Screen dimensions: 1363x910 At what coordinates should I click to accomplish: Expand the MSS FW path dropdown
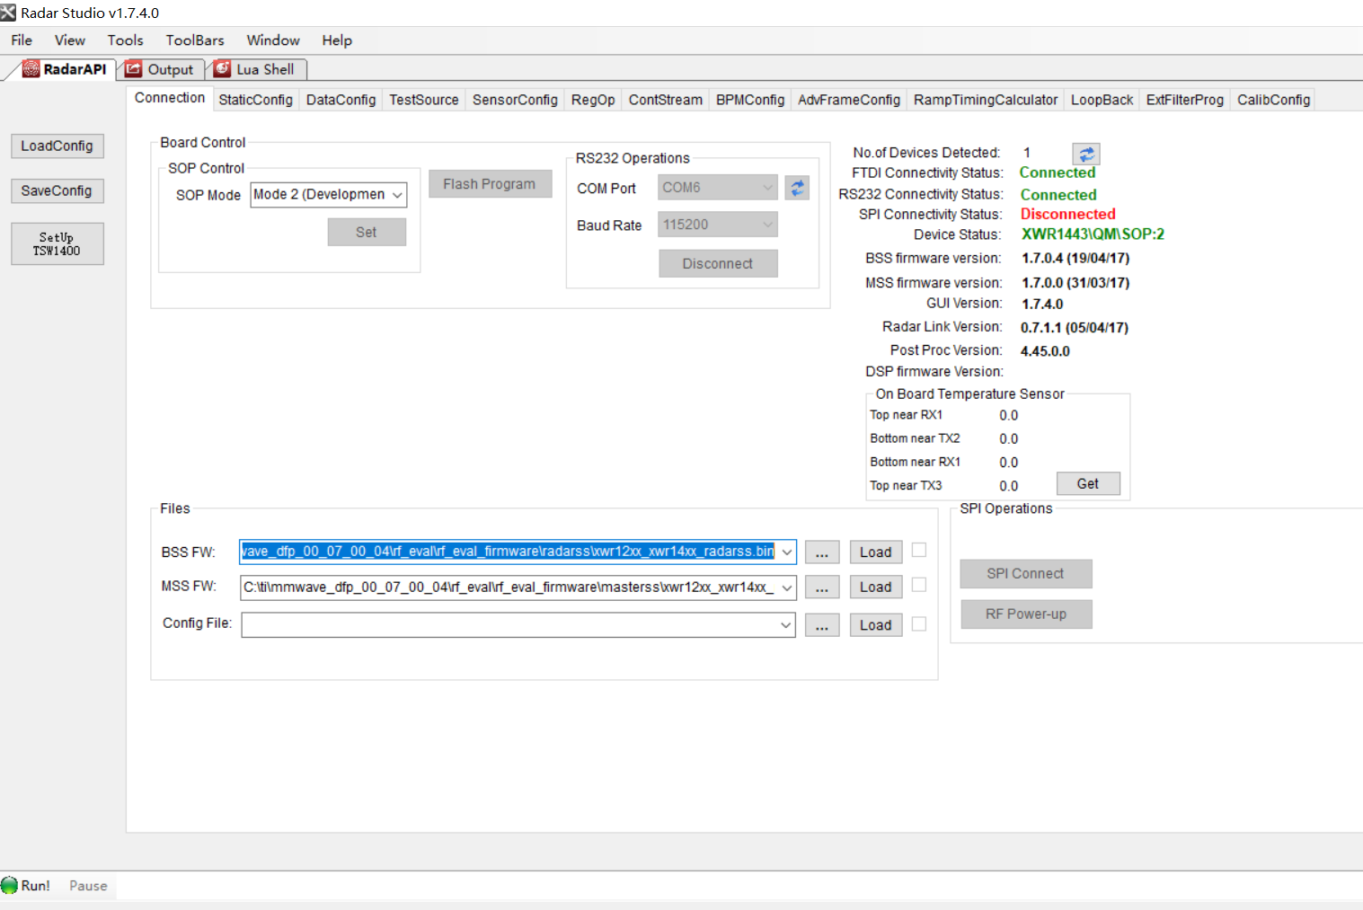[x=786, y=588]
